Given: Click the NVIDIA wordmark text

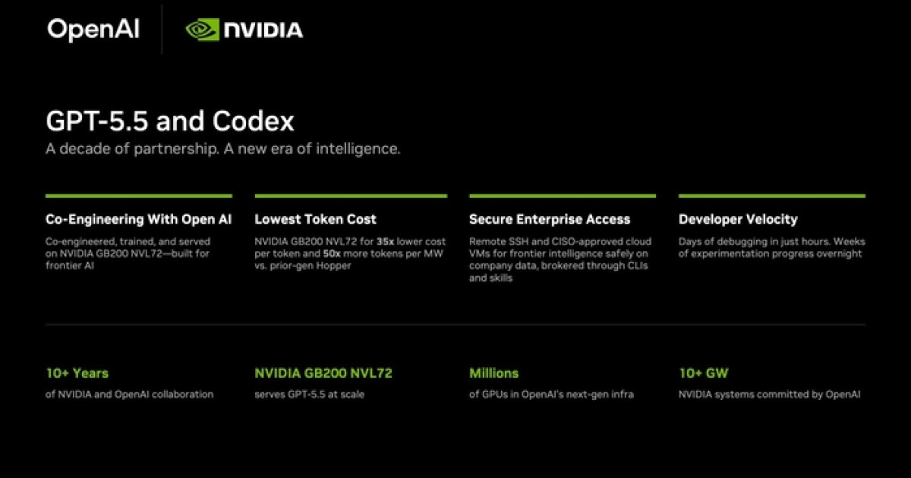Looking at the screenshot, I should (x=263, y=30).
